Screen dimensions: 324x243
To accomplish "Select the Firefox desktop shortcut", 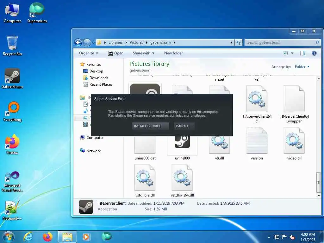I will coord(12,144).
